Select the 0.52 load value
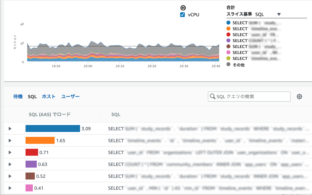 point(41,176)
